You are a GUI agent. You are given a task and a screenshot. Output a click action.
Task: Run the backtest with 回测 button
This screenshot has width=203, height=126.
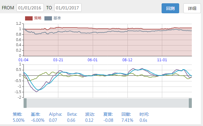click(170, 8)
